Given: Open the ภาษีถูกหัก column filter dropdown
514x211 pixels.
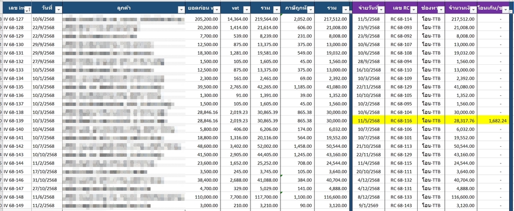Looking at the screenshot, I should (311, 10).
